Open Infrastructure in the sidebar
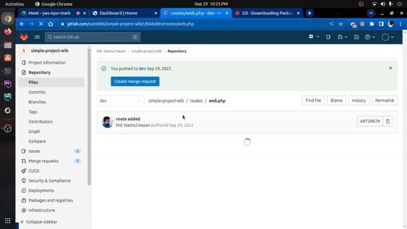The image size is (407, 229). point(52,211)
